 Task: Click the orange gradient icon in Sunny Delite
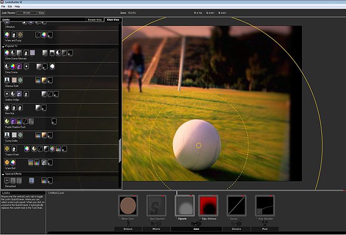click(44, 135)
